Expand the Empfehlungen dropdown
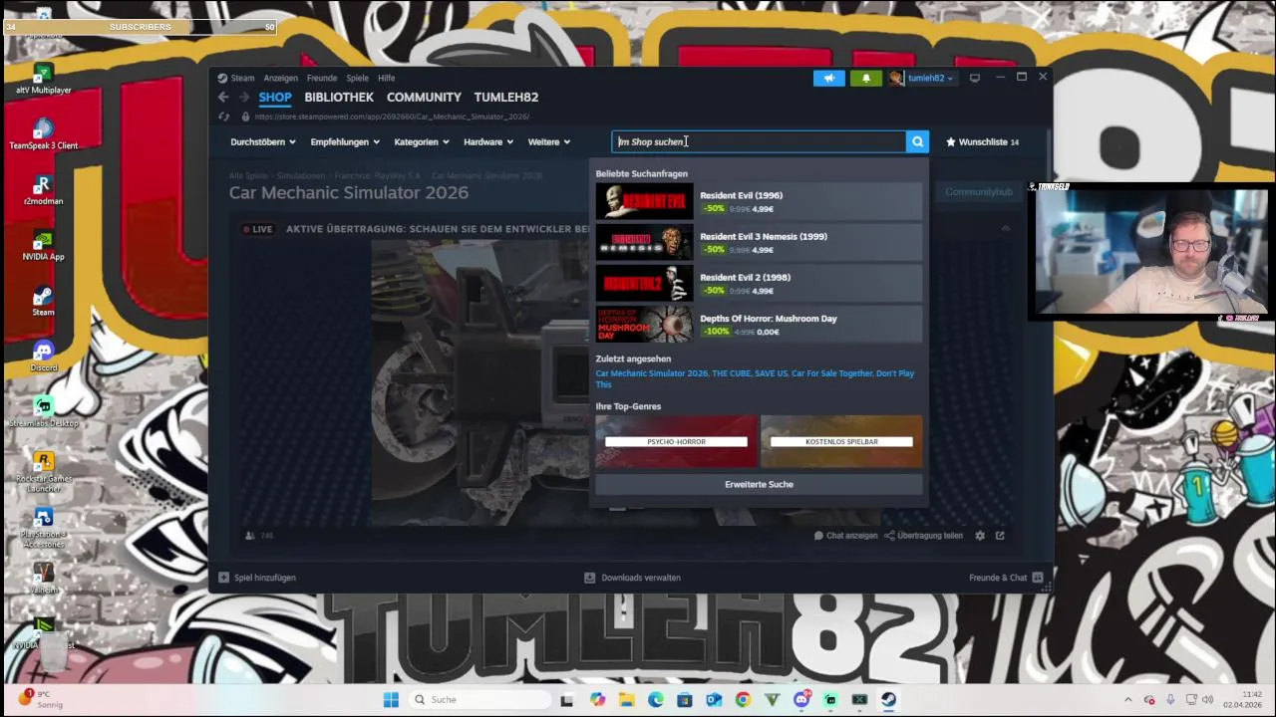This screenshot has height=717, width=1276. pos(345,141)
